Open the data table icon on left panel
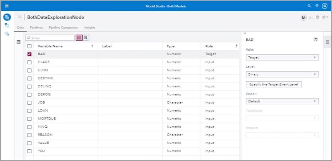The width and height of the screenshot is (332, 161). point(19,42)
